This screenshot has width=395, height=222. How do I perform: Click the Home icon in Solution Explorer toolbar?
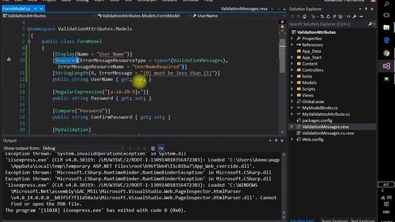pos(304,17)
